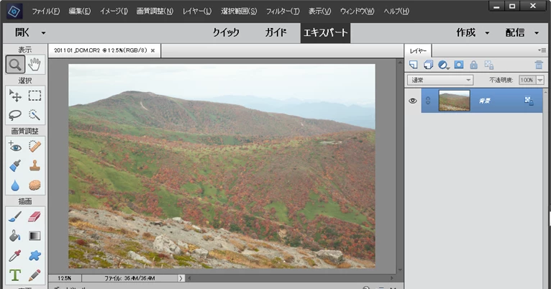
Task: Toggle link chain of 背景 layer
Action: point(428,101)
